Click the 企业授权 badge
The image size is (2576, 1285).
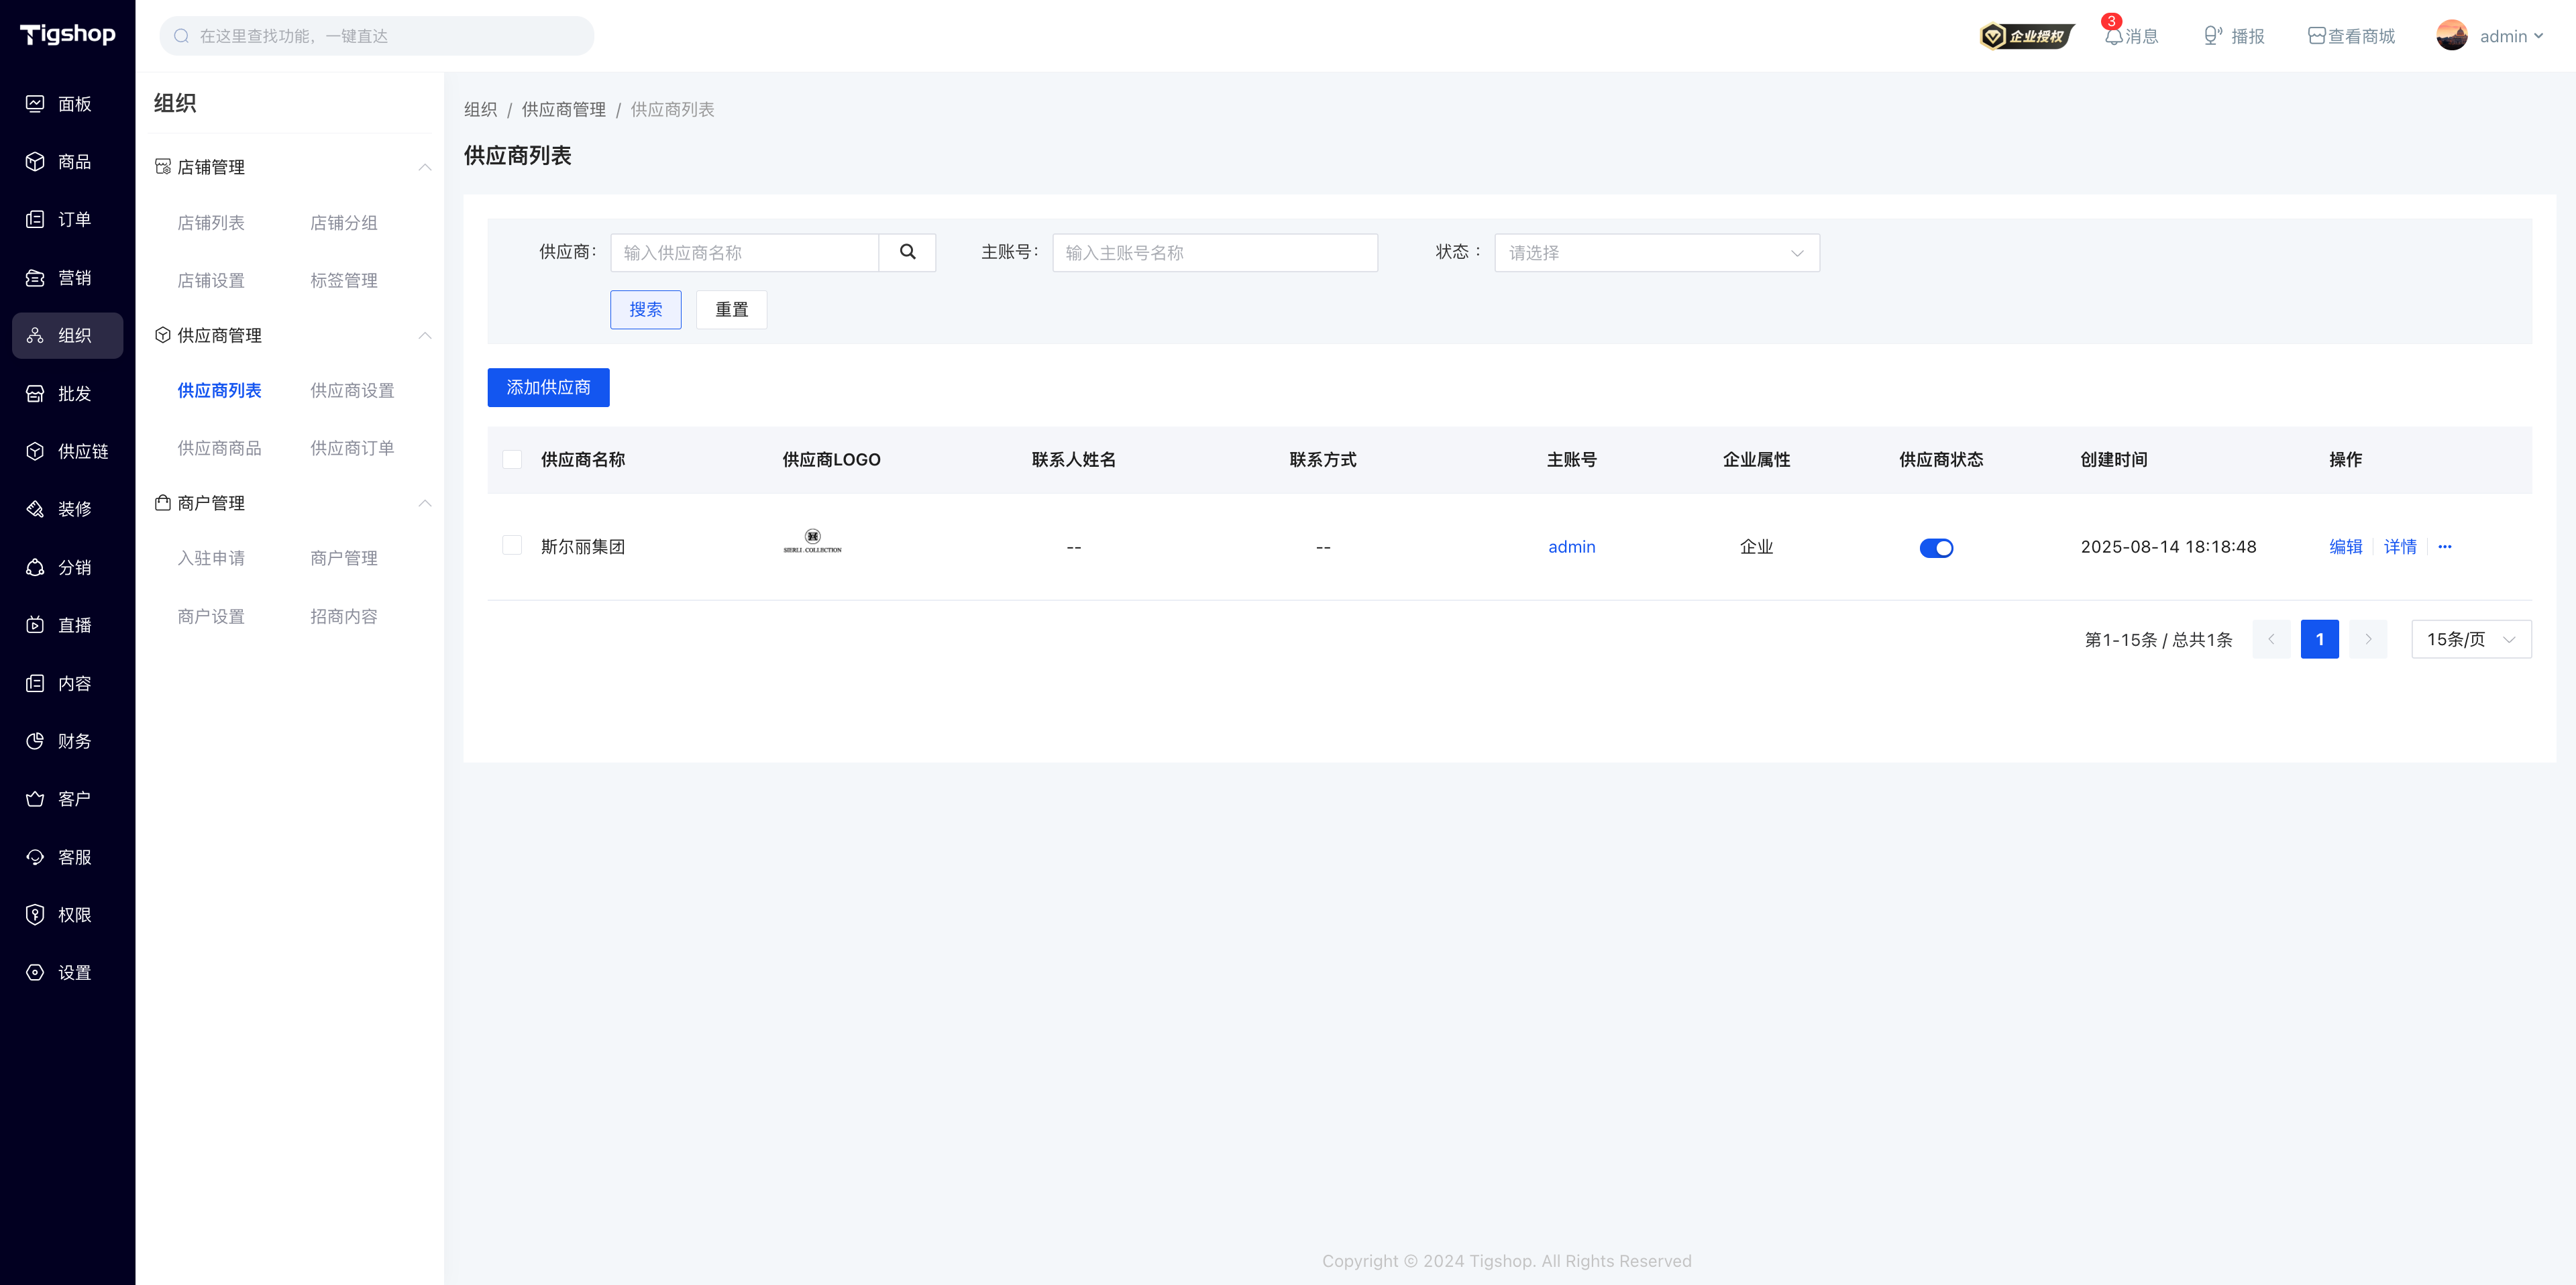[2026, 36]
